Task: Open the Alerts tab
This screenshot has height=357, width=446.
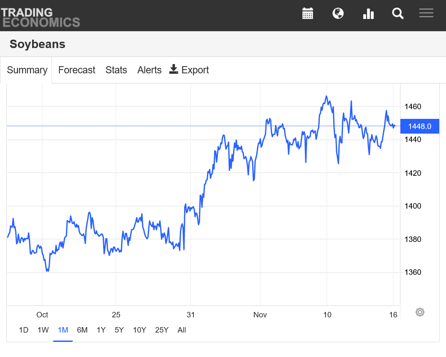Action: click(150, 70)
